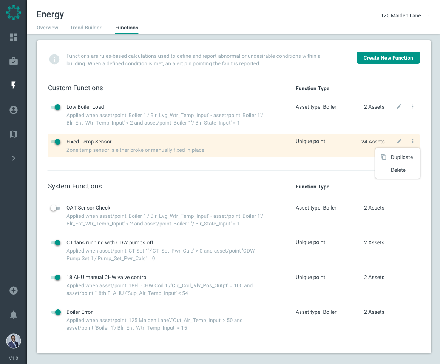Open the dashboard icon in sidebar
Screen dimensions: 440x364
[x=14, y=37]
